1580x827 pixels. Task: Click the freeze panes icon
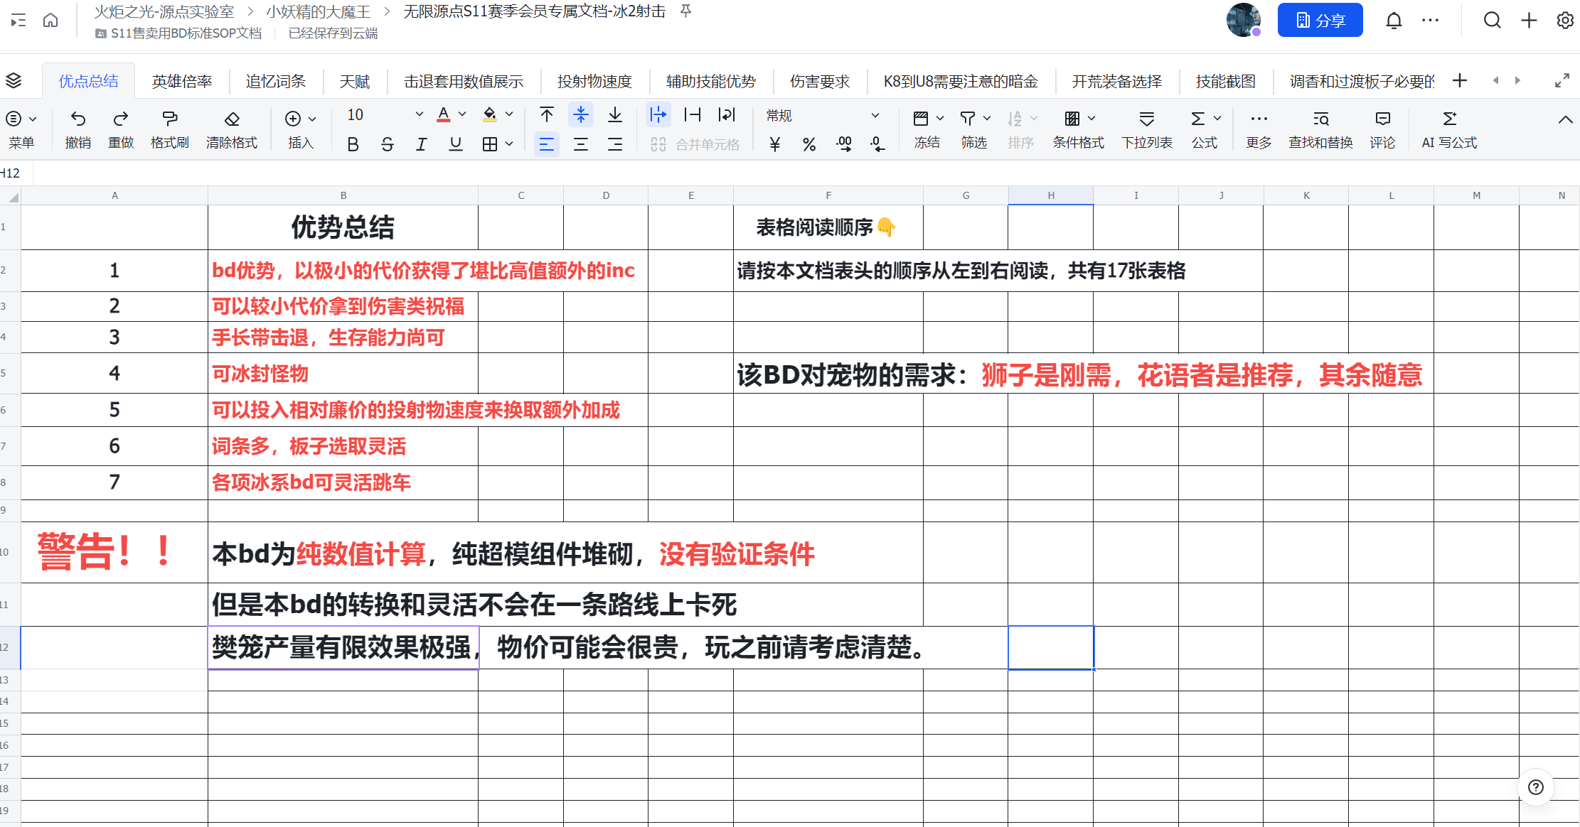click(x=920, y=119)
